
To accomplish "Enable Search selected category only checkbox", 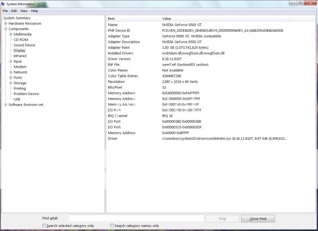I will click(x=44, y=226).
